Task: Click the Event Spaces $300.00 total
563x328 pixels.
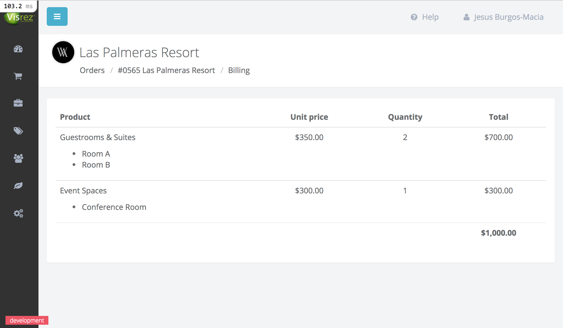Action: [x=498, y=191]
